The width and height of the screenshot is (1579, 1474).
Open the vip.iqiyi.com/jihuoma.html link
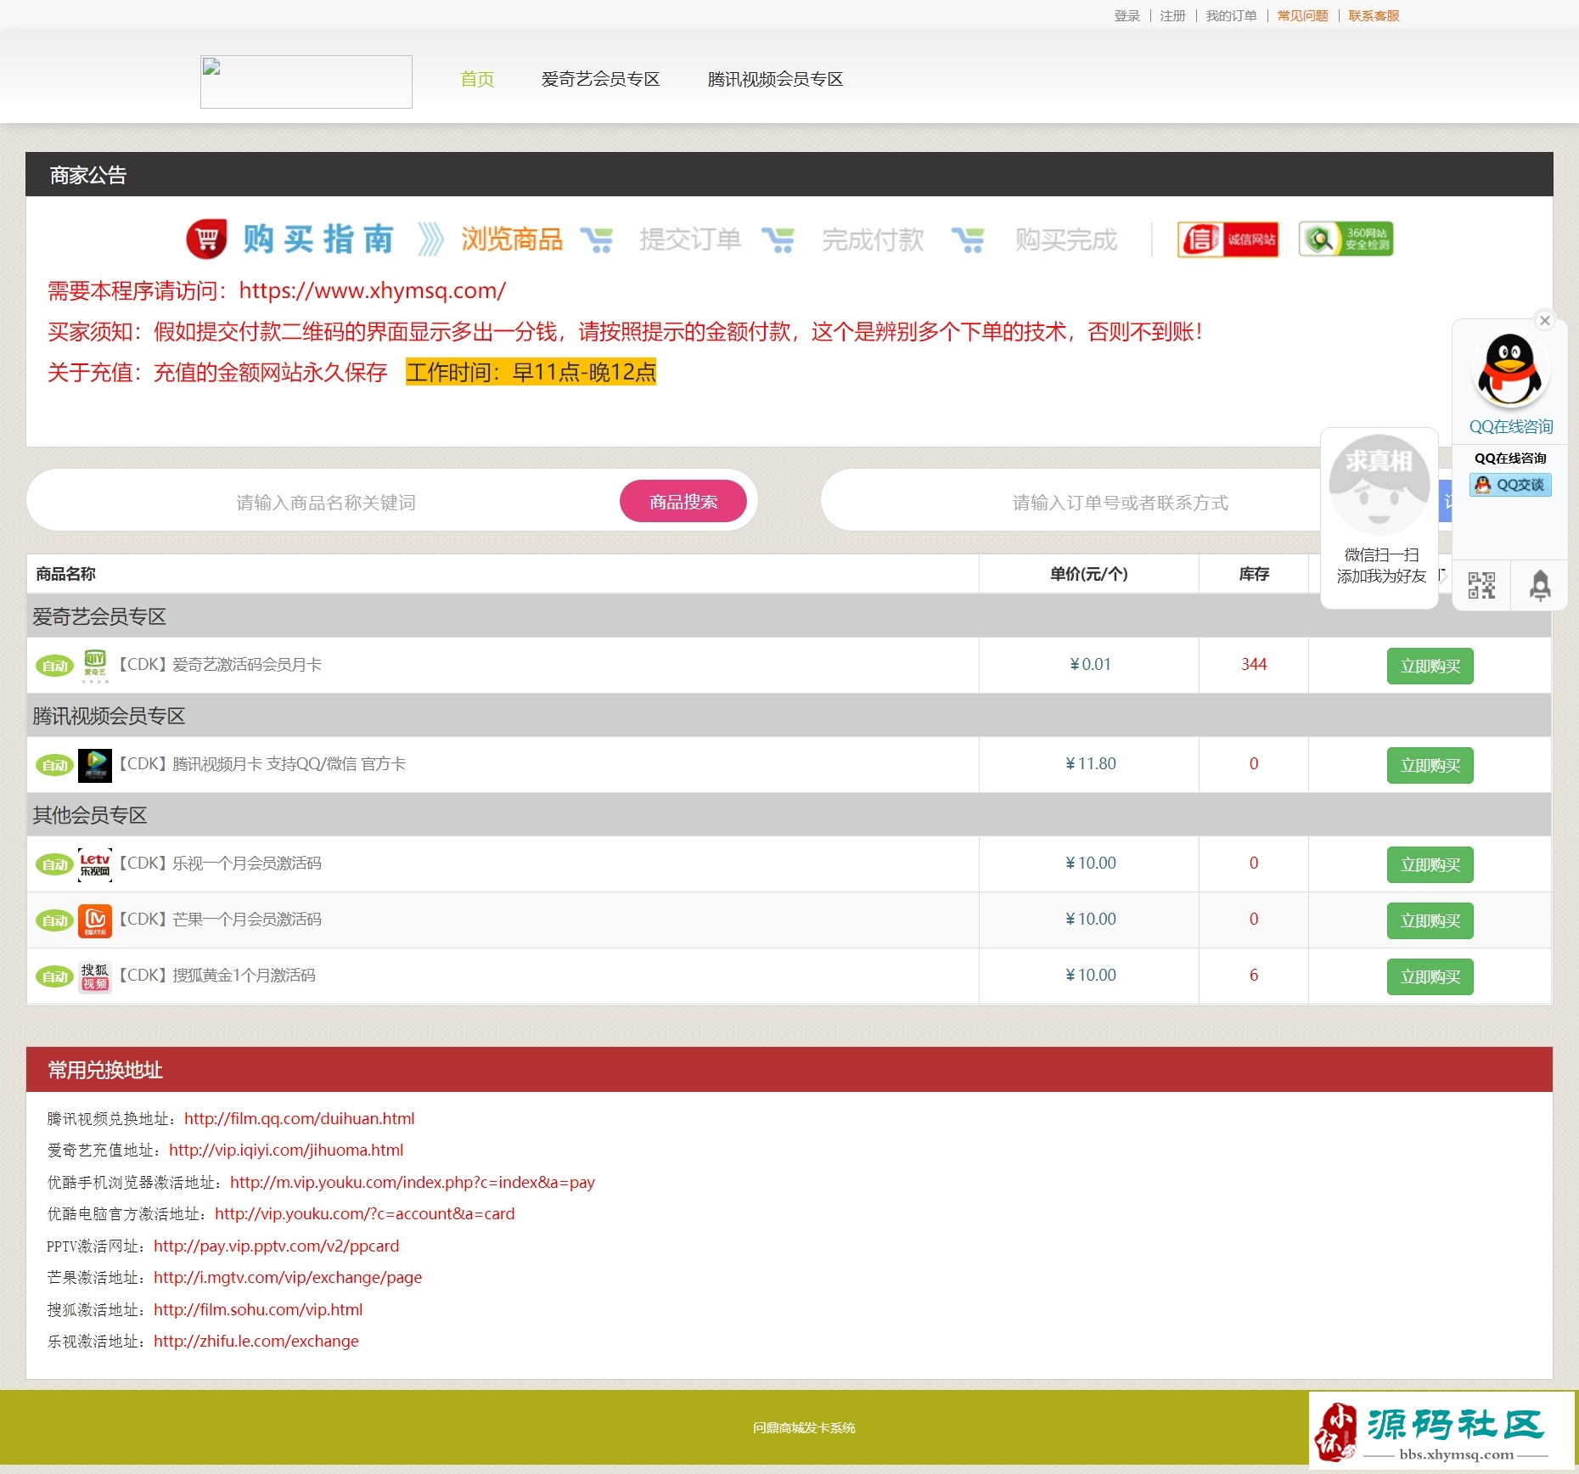tap(286, 1150)
